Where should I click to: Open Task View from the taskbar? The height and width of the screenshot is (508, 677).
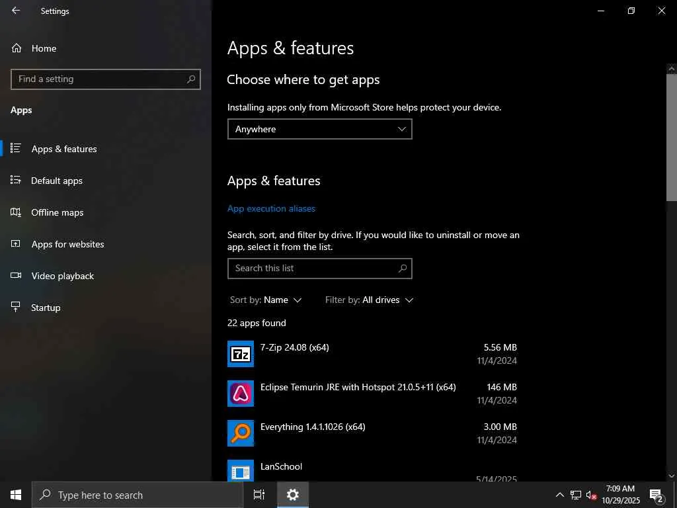pyautogui.click(x=259, y=495)
